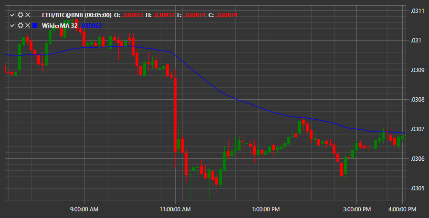Open settings gear for ETH/BTC@BNB series
429x218 pixels.
21,15
